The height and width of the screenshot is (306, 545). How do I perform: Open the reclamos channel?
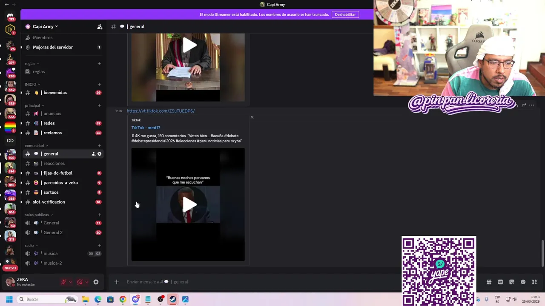[63, 133]
